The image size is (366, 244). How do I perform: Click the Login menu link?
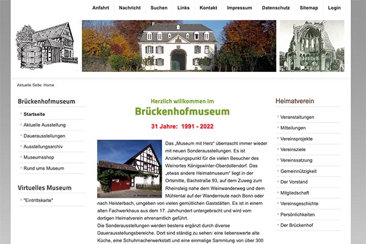pos(334,8)
